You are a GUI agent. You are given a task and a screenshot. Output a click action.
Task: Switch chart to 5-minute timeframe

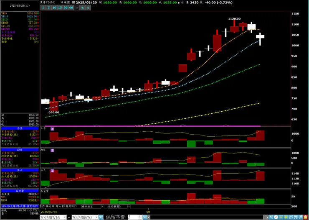tap(49, 8)
